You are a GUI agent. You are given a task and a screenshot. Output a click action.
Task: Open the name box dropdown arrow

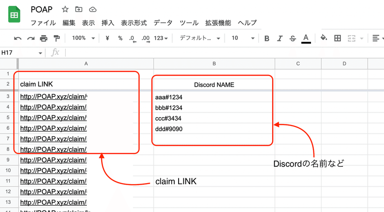click(x=40, y=53)
